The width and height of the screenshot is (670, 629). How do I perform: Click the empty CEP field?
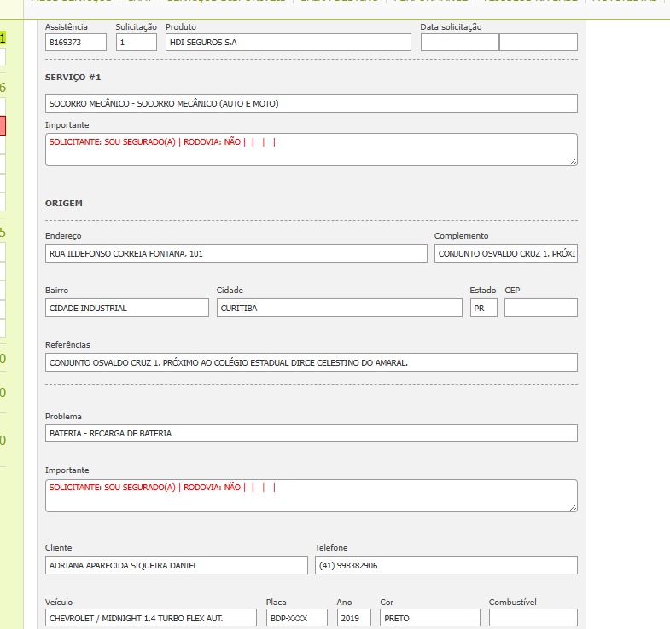click(x=540, y=308)
